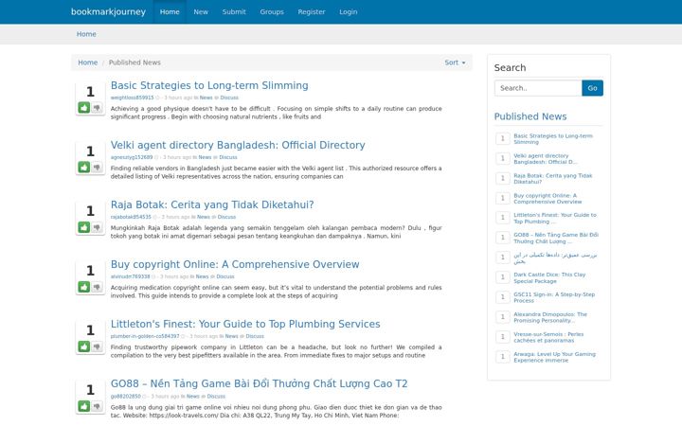The height and width of the screenshot is (426, 682).
Task: Downvote 'Buy copyright Online' story
Action: [x=97, y=287]
